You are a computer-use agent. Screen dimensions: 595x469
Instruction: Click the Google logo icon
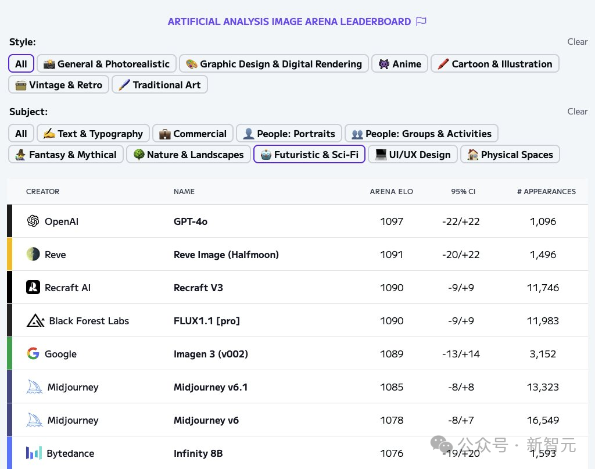click(33, 354)
